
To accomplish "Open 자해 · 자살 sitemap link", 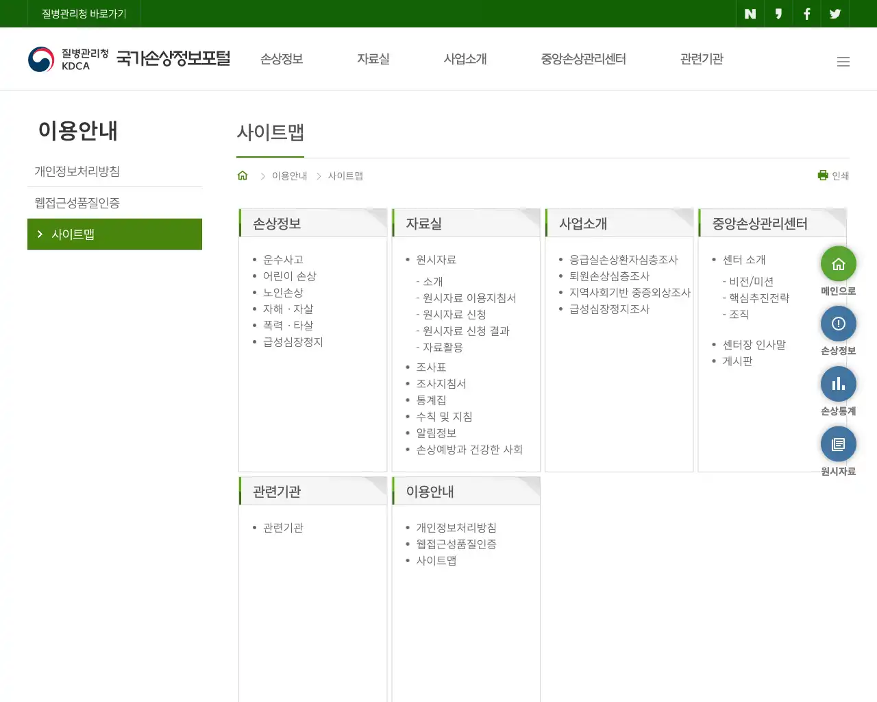I will click(288, 309).
